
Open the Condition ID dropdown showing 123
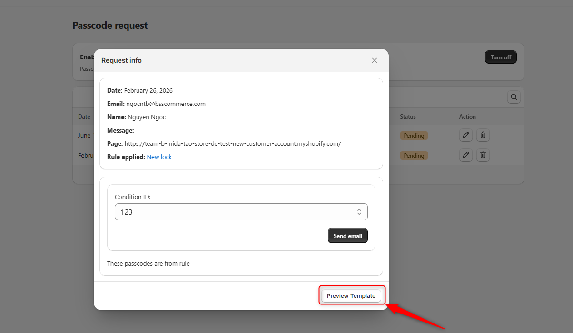(x=241, y=212)
